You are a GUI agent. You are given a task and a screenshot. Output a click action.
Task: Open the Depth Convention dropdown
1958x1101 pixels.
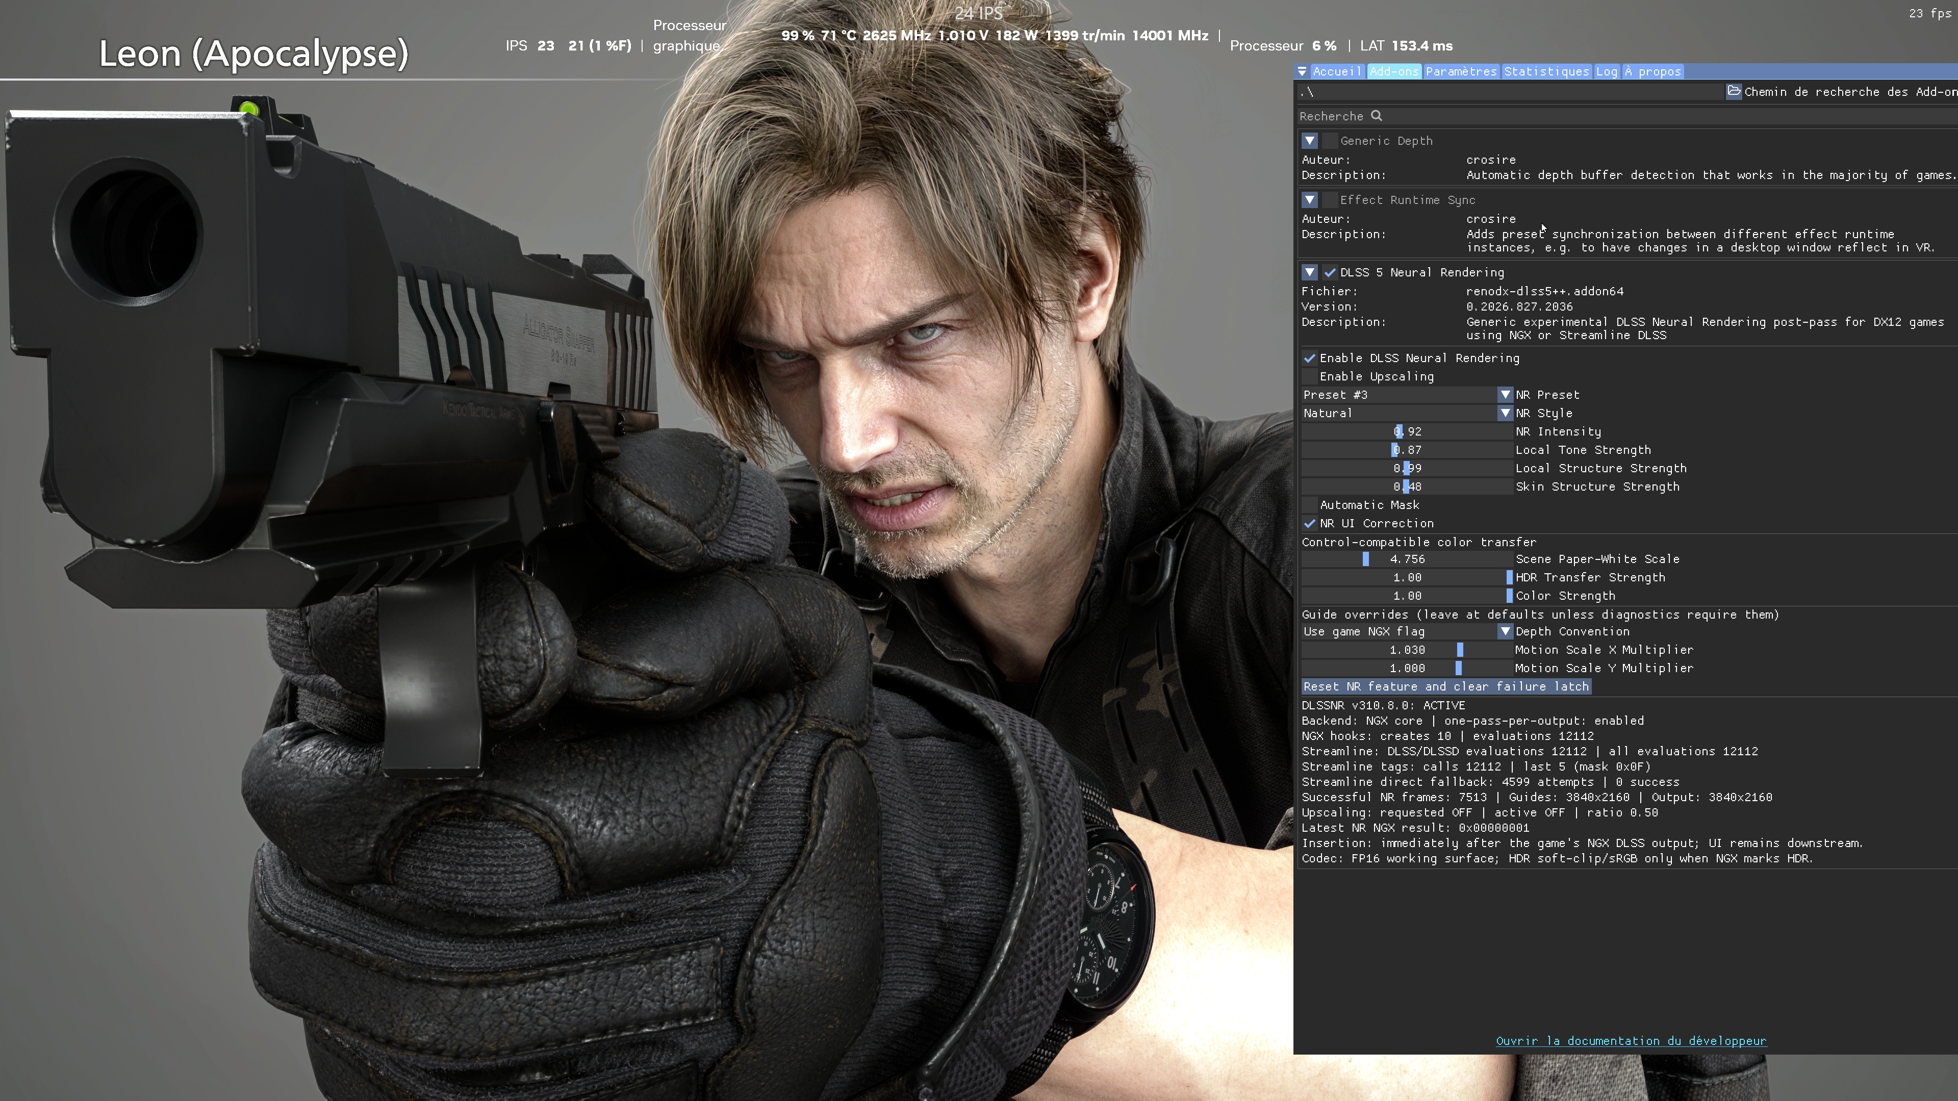coord(1407,631)
